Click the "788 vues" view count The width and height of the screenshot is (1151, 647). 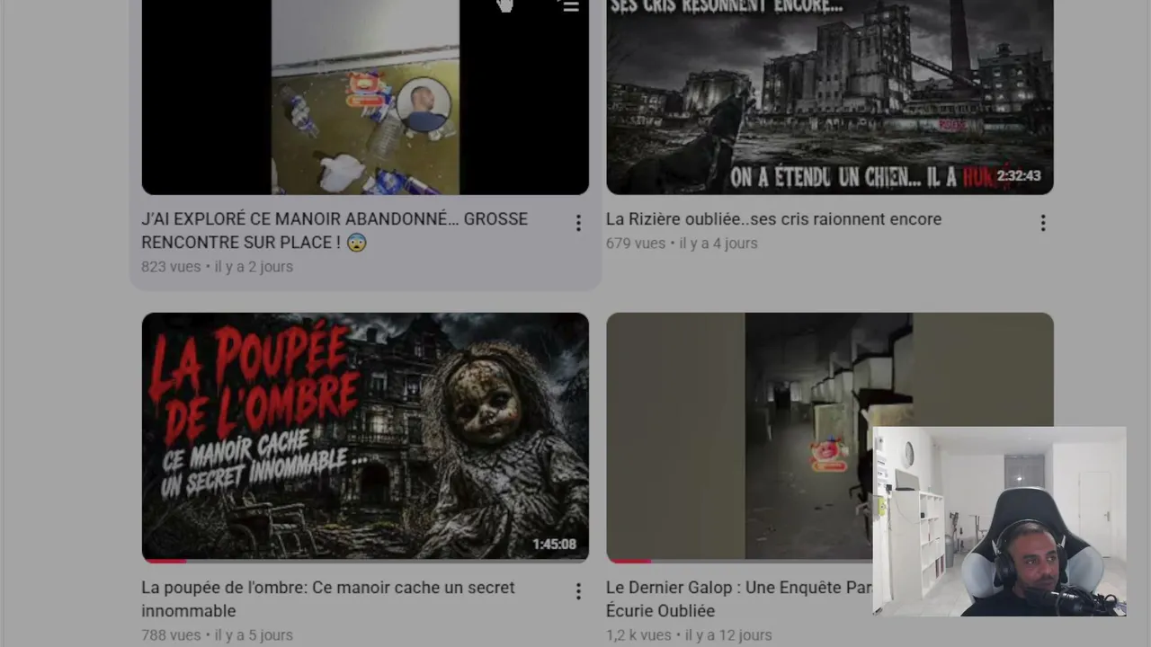tap(171, 635)
